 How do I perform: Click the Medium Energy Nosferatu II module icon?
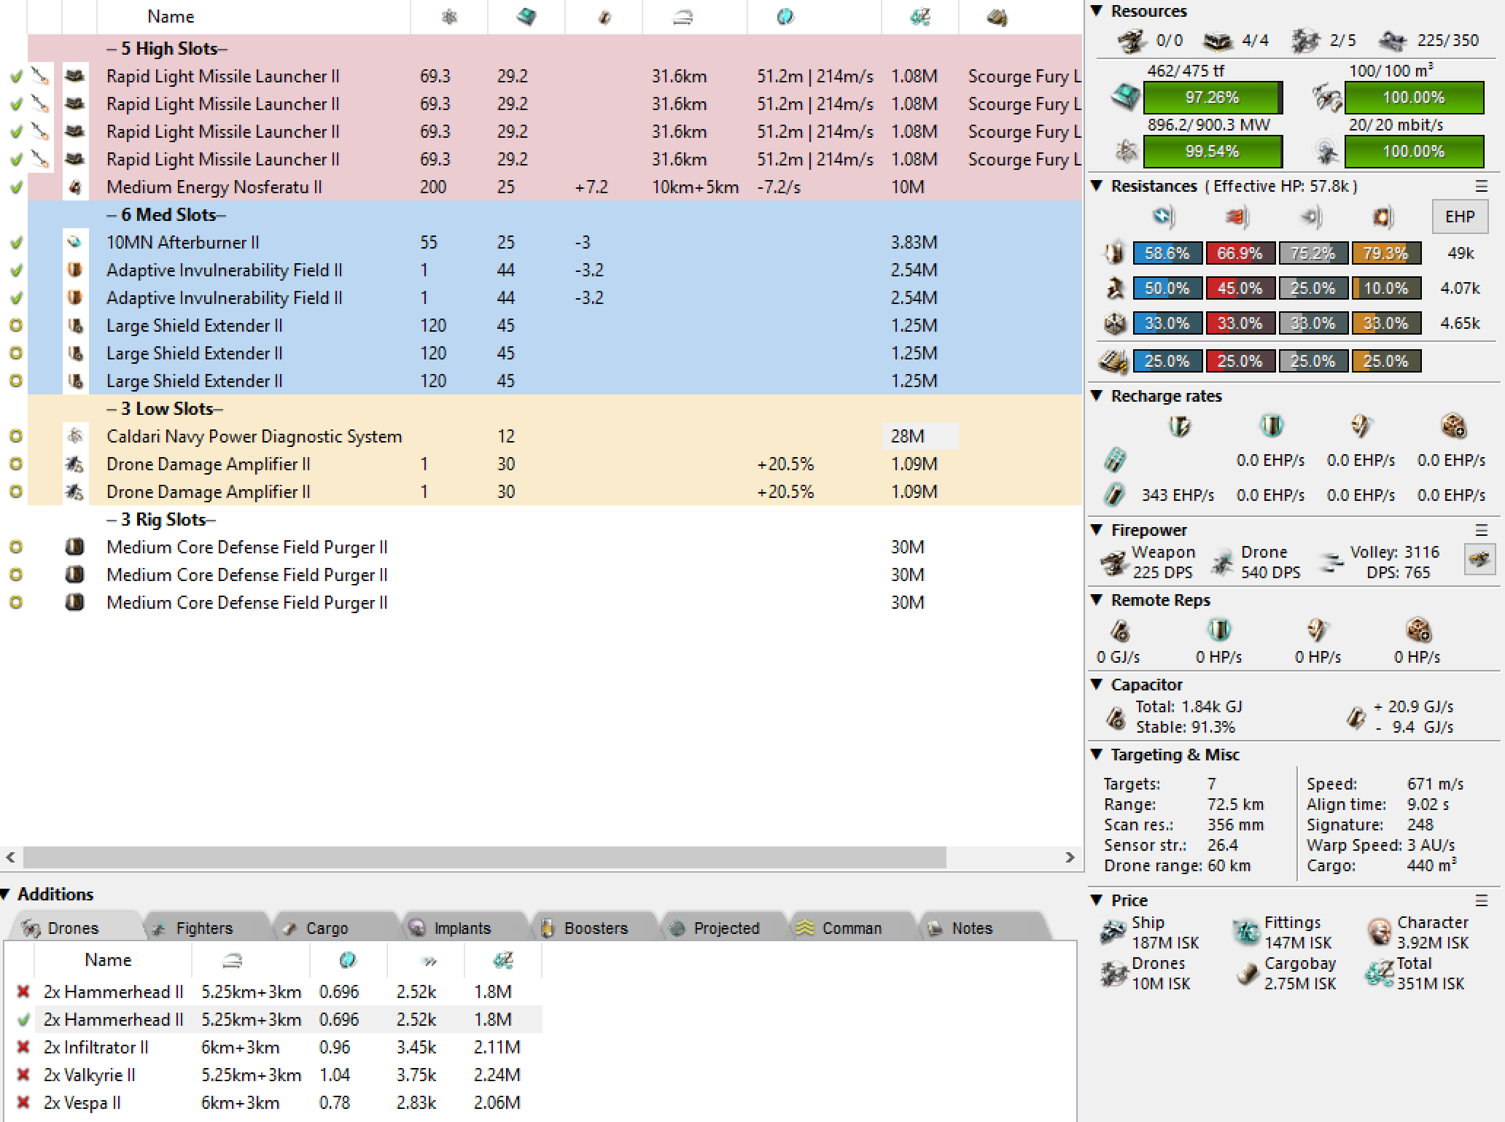(75, 187)
